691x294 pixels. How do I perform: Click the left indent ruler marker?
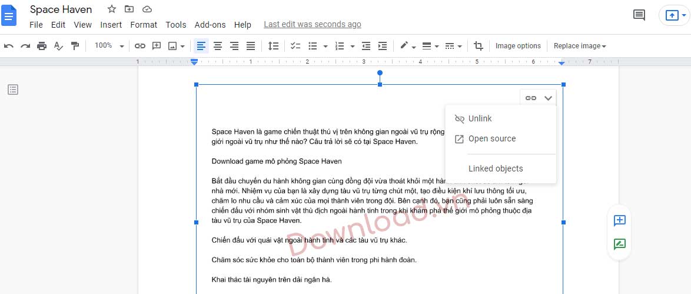point(194,62)
